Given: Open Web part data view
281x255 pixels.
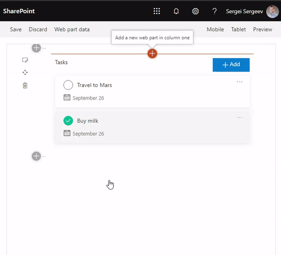Looking at the screenshot, I should click(x=72, y=29).
